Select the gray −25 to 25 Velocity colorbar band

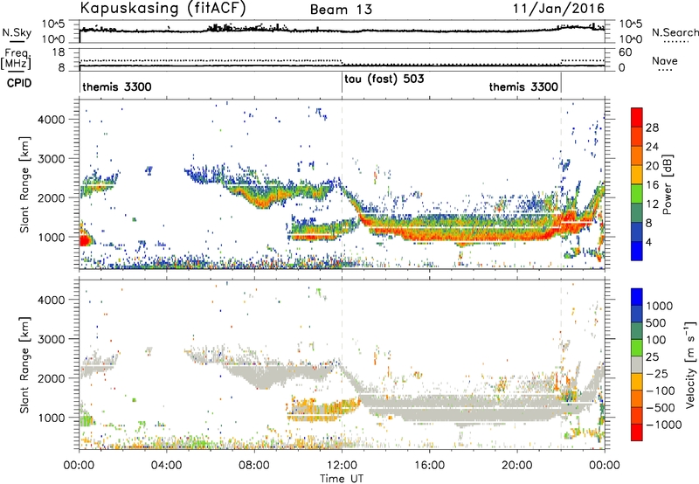pos(637,364)
